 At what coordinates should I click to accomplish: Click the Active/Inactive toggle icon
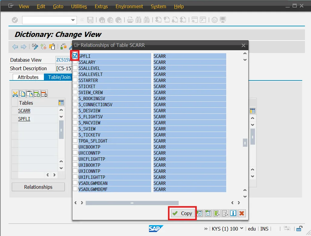(x=43, y=47)
